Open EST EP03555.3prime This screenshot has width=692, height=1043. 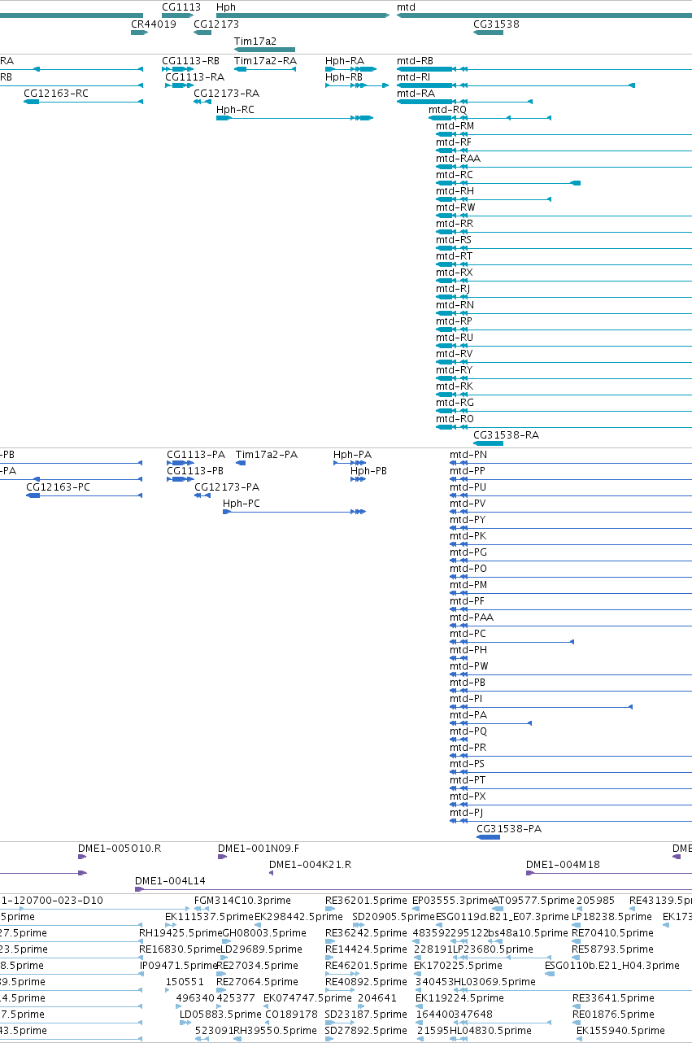click(x=452, y=900)
